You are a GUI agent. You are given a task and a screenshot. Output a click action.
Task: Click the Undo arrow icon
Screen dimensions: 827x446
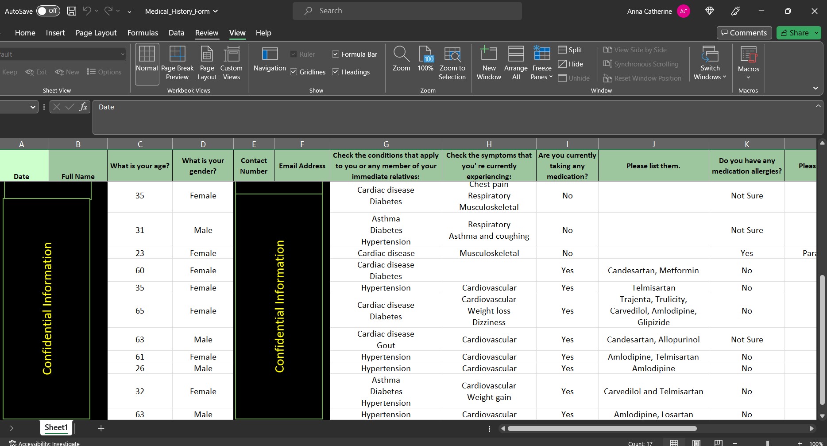point(87,11)
